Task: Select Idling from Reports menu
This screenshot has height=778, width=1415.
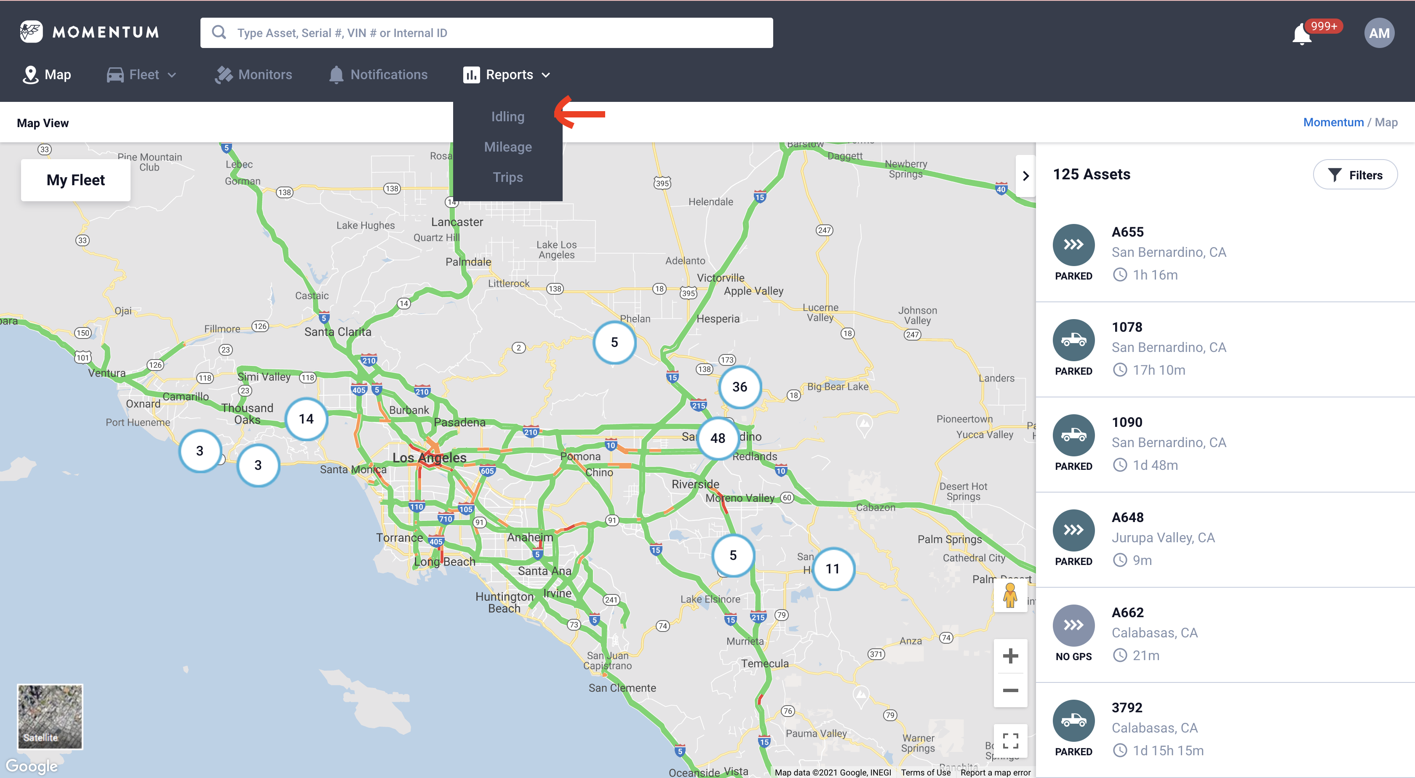Action: coord(507,116)
